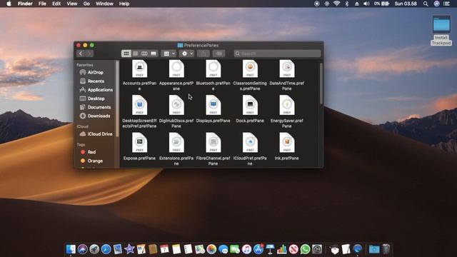Select the Bluetooth.prefPane file
The height and width of the screenshot is (257, 457).
213,69
